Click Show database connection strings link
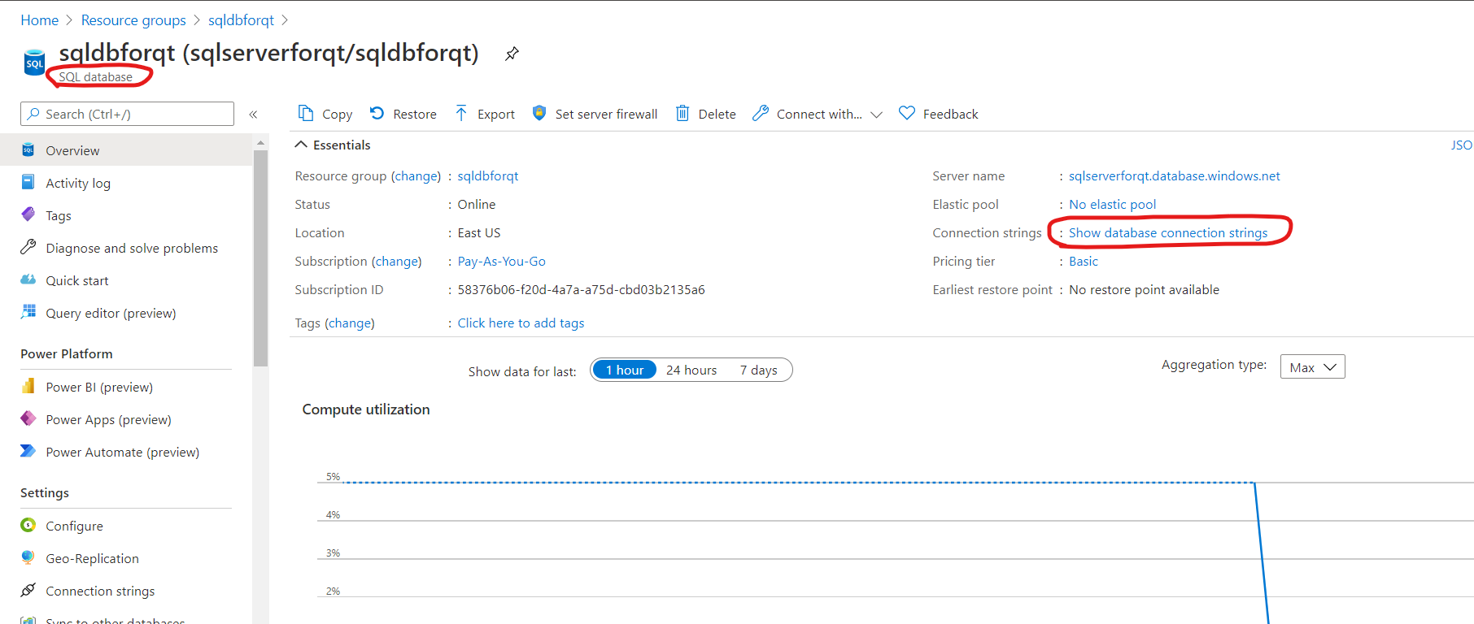 tap(1168, 232)
